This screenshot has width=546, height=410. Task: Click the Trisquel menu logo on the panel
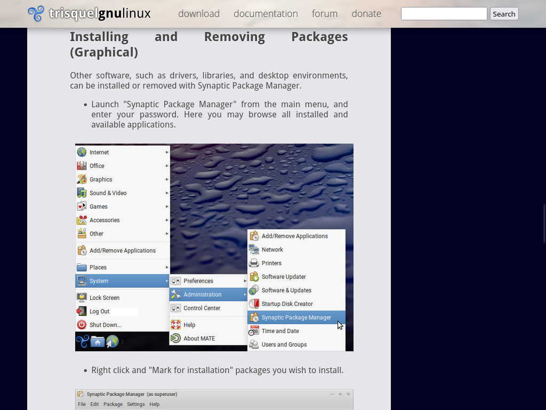click(83, 341)
